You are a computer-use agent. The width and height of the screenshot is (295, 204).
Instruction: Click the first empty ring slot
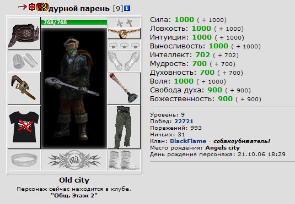113,45
